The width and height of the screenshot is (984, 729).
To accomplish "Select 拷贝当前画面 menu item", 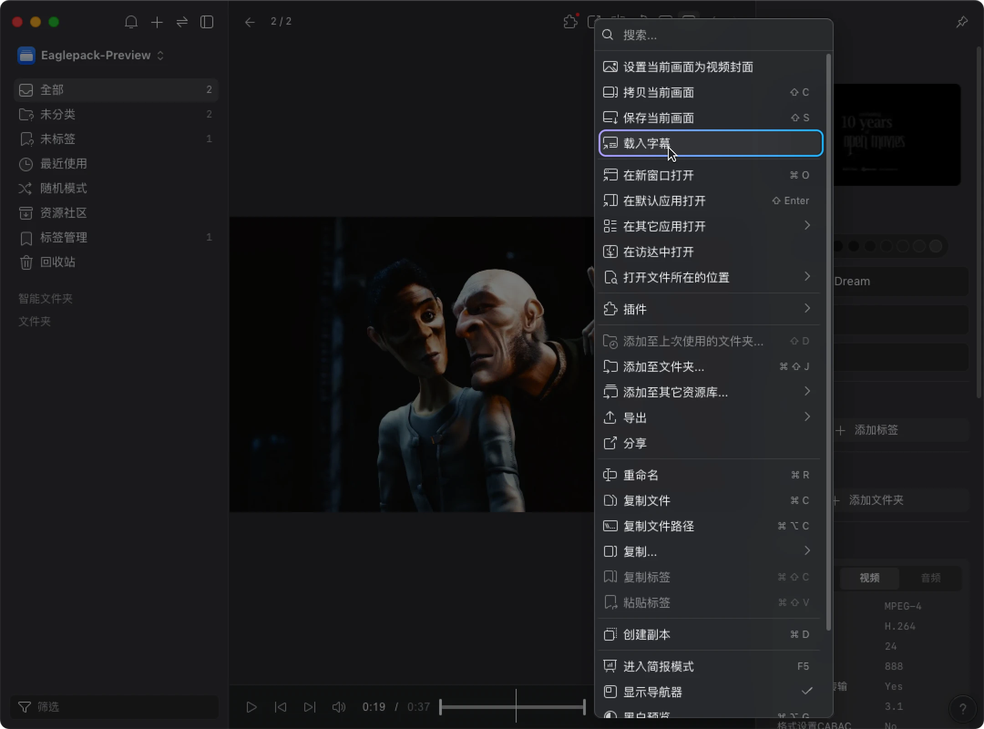I will 711,92.
